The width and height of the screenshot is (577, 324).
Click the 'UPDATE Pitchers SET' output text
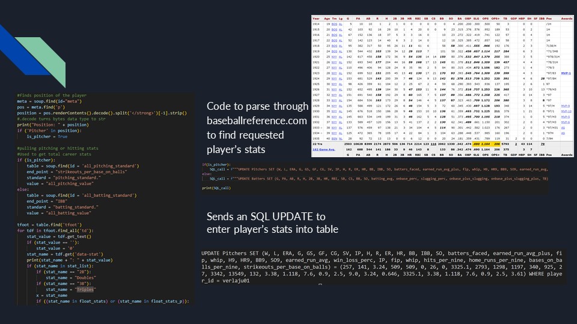click(x=382, y=266)
